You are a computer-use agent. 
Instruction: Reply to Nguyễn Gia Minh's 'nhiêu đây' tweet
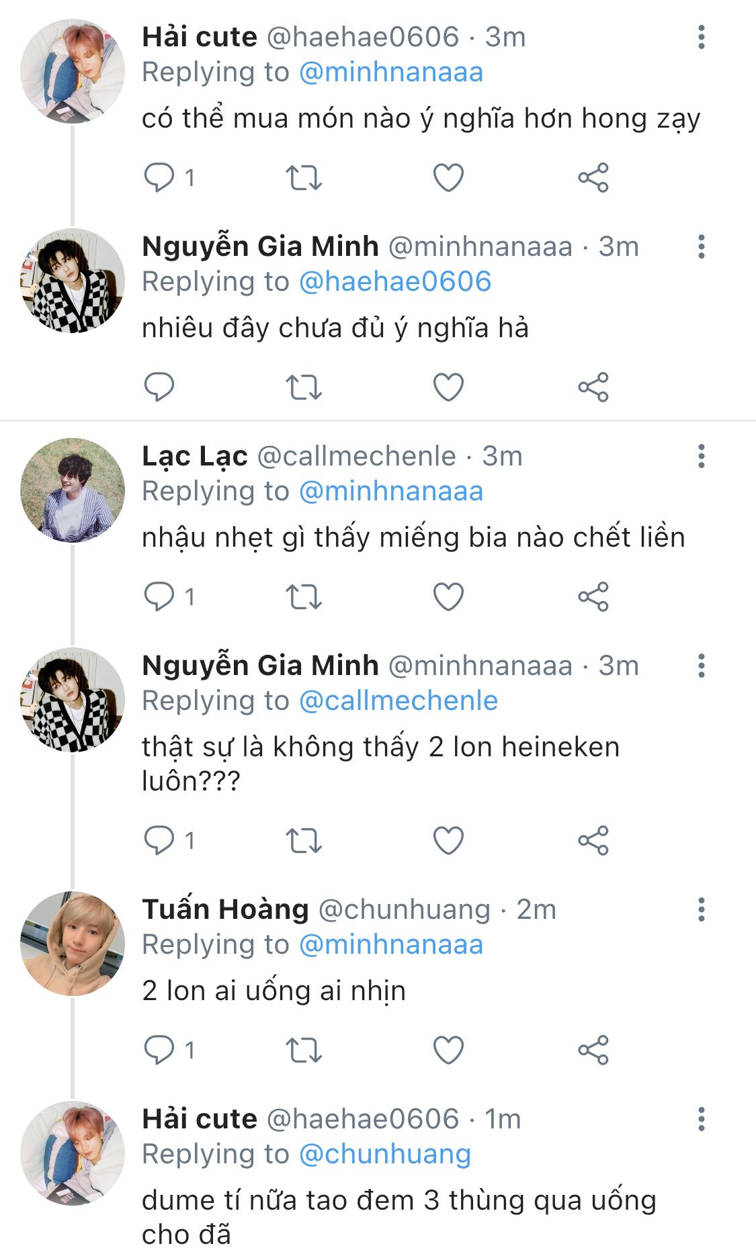click(160, 388)
